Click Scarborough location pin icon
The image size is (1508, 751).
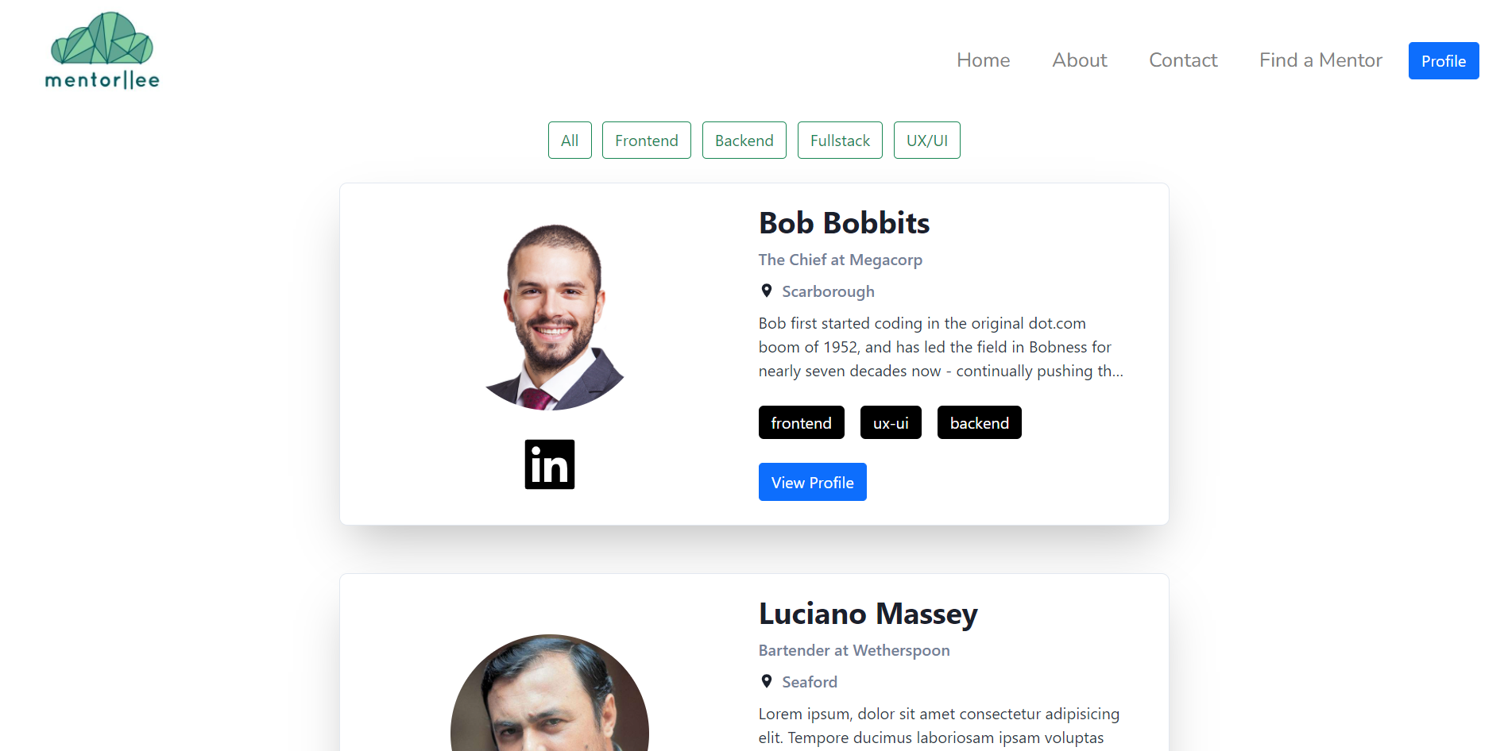point(767,291)
